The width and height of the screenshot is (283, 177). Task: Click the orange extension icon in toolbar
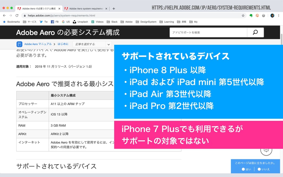(x=257, y=15)
